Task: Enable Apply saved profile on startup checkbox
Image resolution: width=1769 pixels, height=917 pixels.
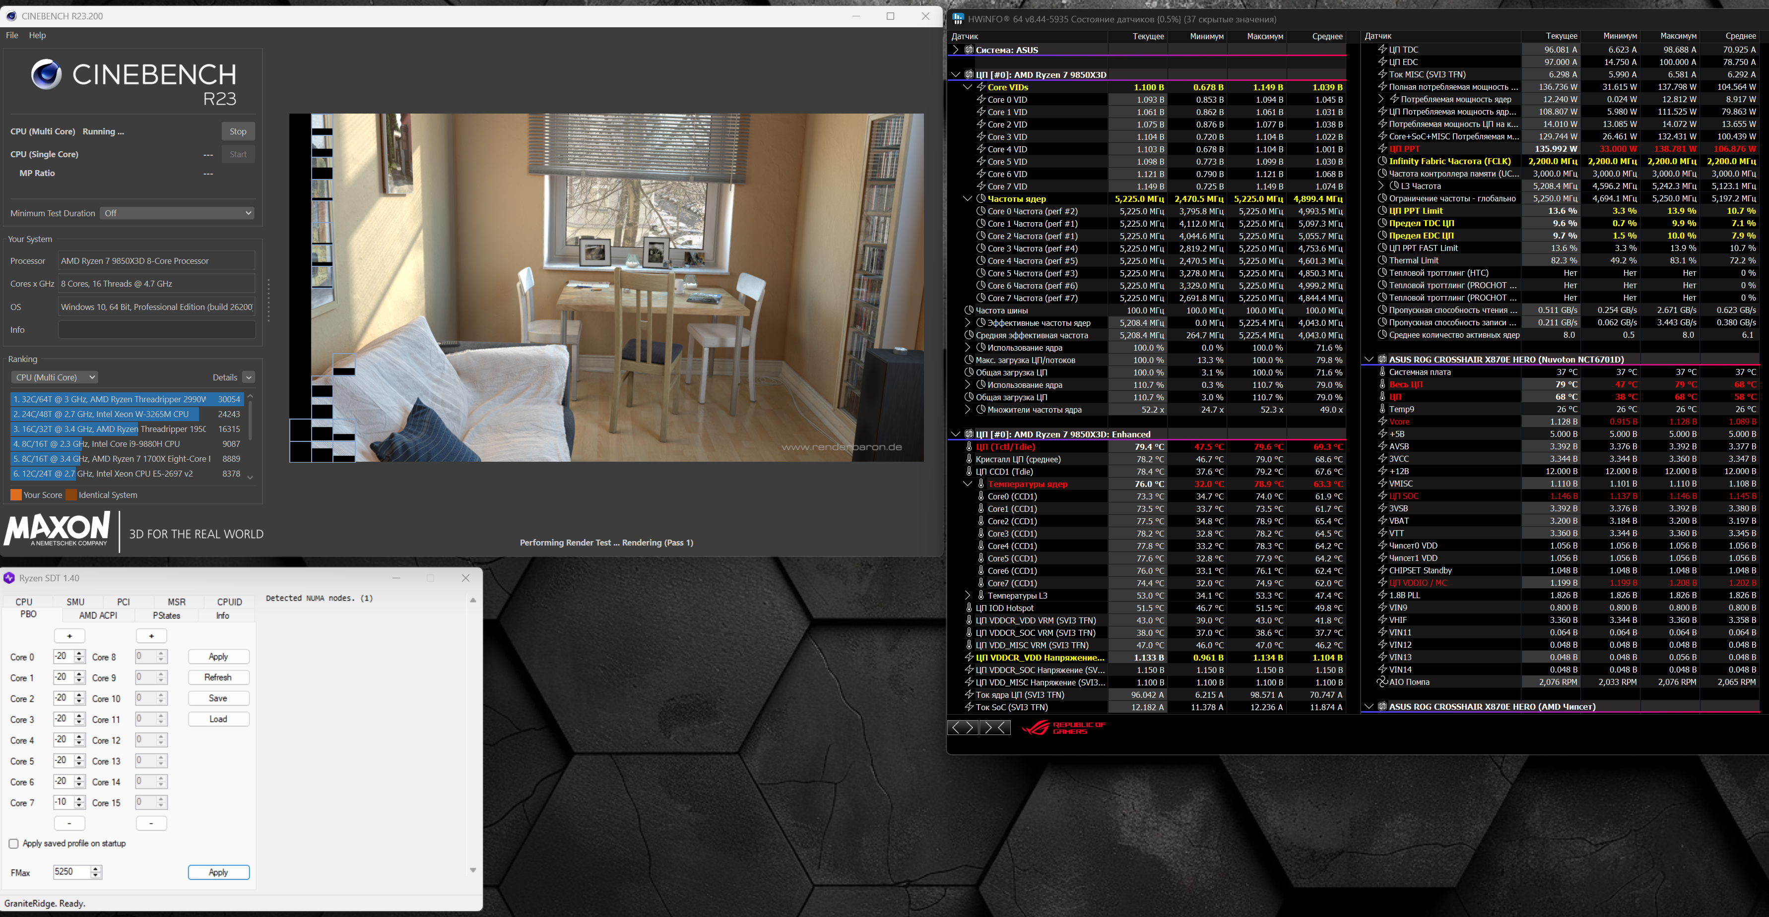Action: click(14, 844)
